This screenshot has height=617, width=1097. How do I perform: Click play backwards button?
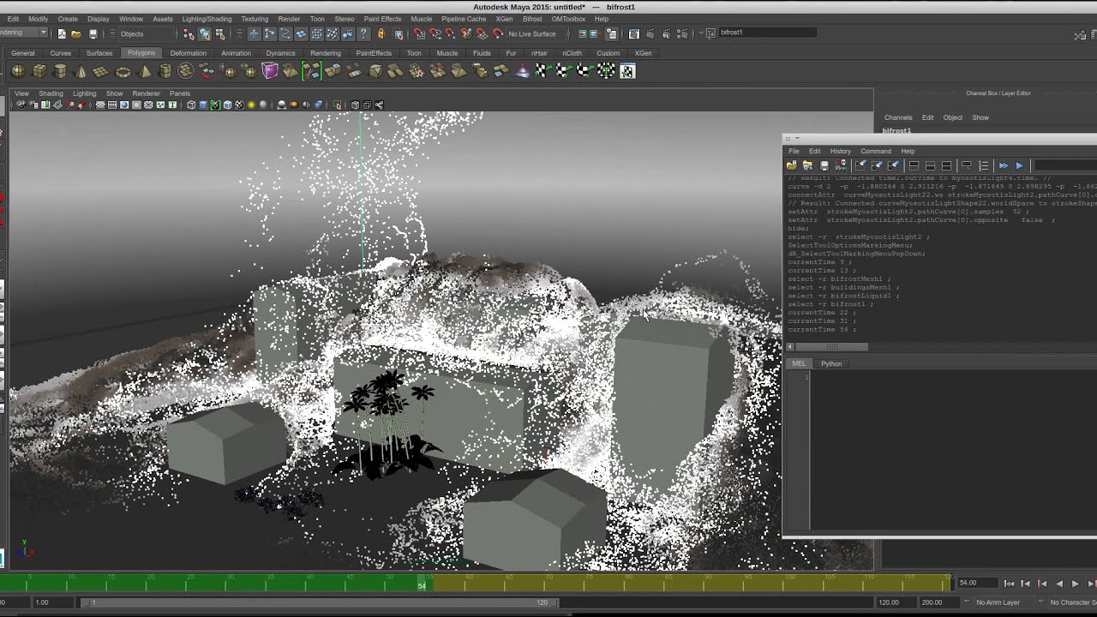coord(1058,584)
